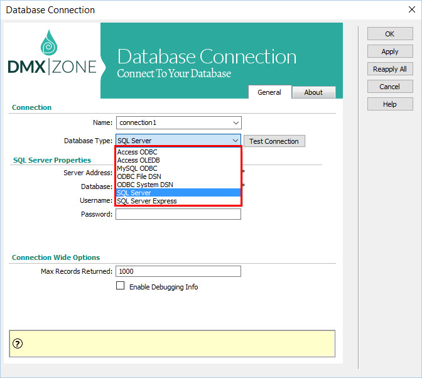The image size is (422, 378).
Task: Click the Max Records Returned field
Action: 178,271
